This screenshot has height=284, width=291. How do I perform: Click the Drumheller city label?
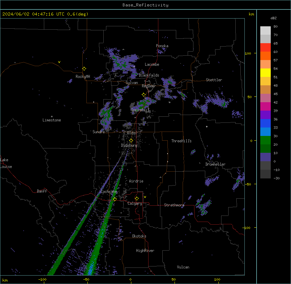(x=215, y=164)
